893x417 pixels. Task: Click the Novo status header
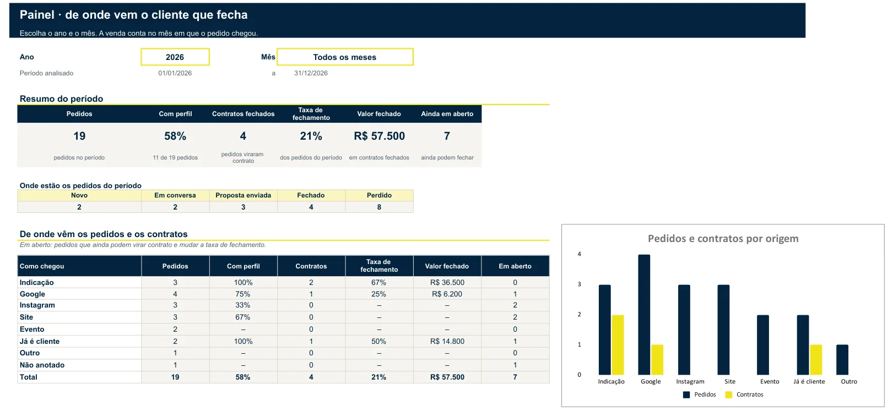point(79,195)
